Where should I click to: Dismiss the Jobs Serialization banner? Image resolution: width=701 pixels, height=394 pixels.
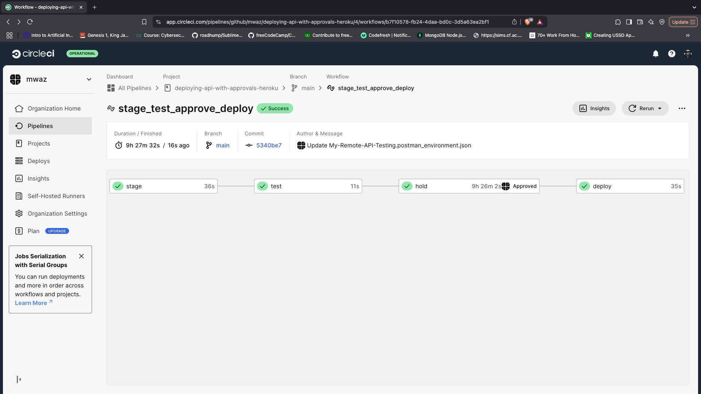[81, 256]
